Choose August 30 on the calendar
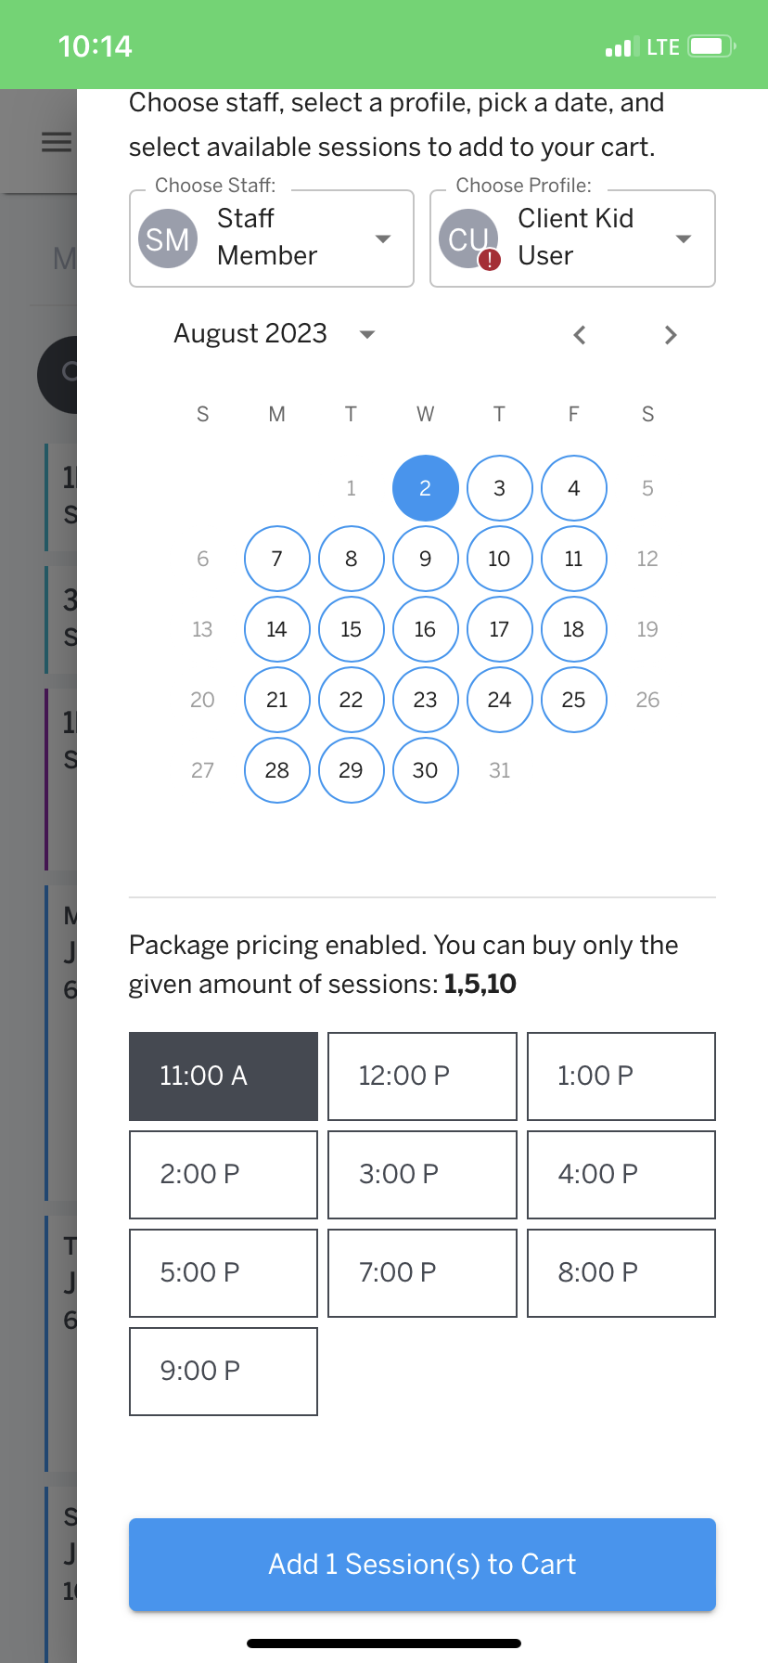 [425, 770]
